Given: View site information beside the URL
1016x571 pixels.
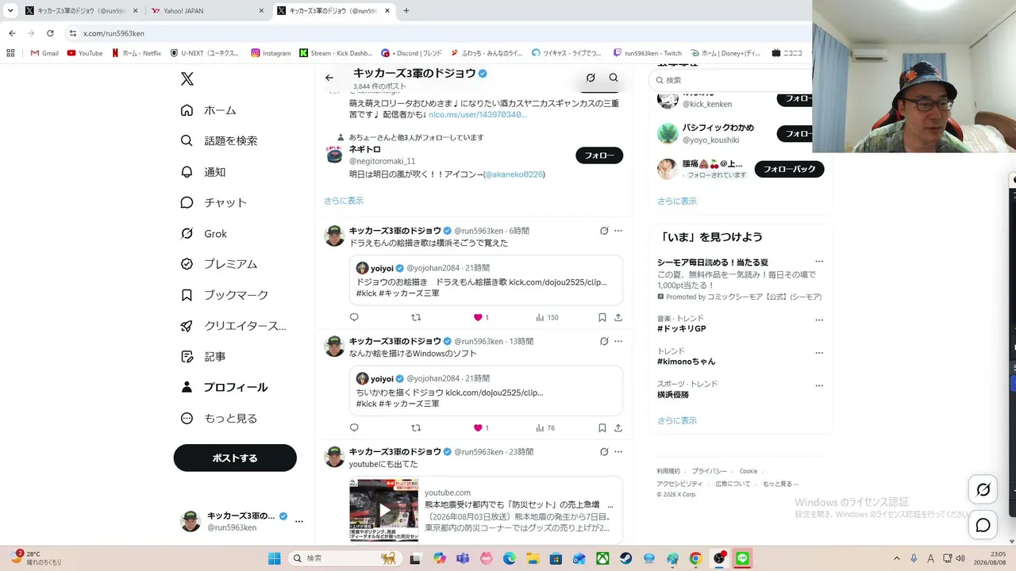Looking at the screenshot, I should pyautogui.click(x=73, y=33).
